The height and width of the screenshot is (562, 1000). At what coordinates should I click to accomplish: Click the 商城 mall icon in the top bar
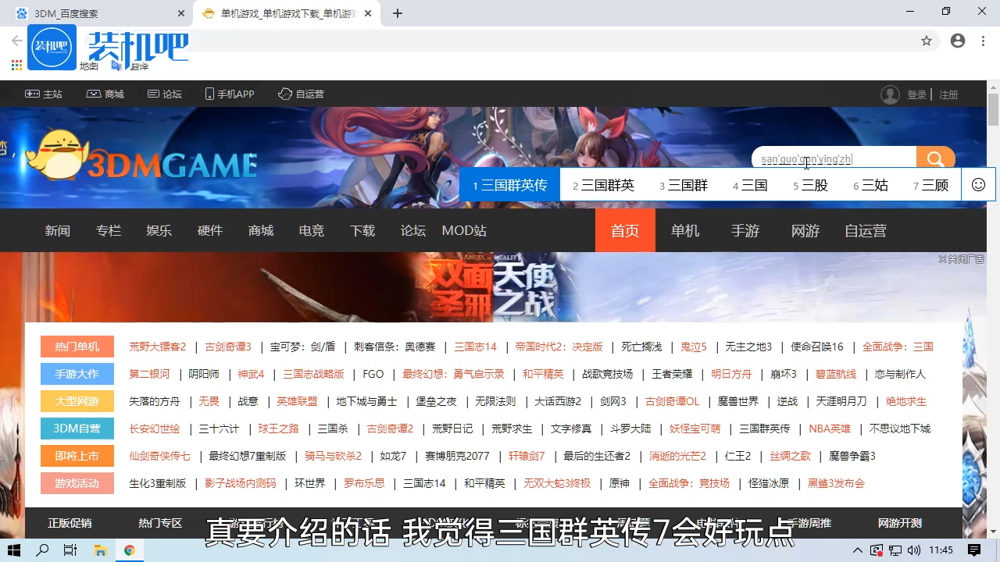point(95,94)
